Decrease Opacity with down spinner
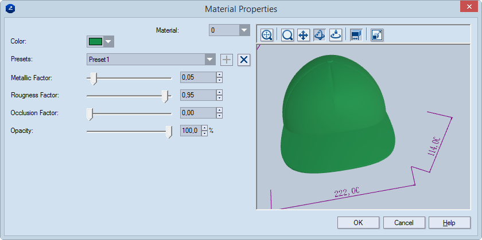Image resolution: width=482 pixels, height=240 pixels. coord(205,133)
